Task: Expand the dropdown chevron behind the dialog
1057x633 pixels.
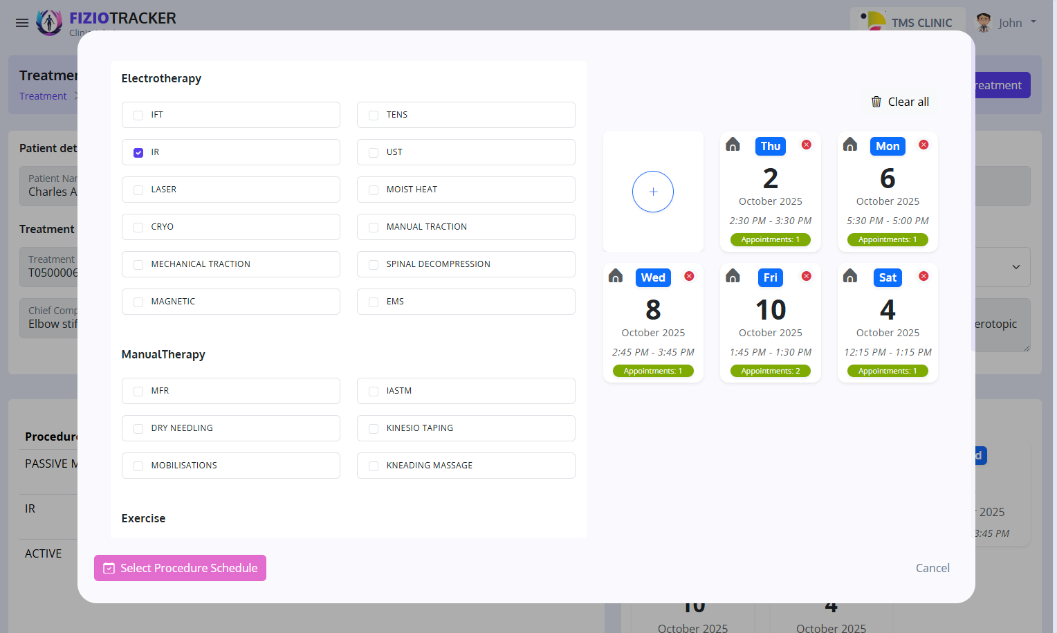Action: 1015,267
